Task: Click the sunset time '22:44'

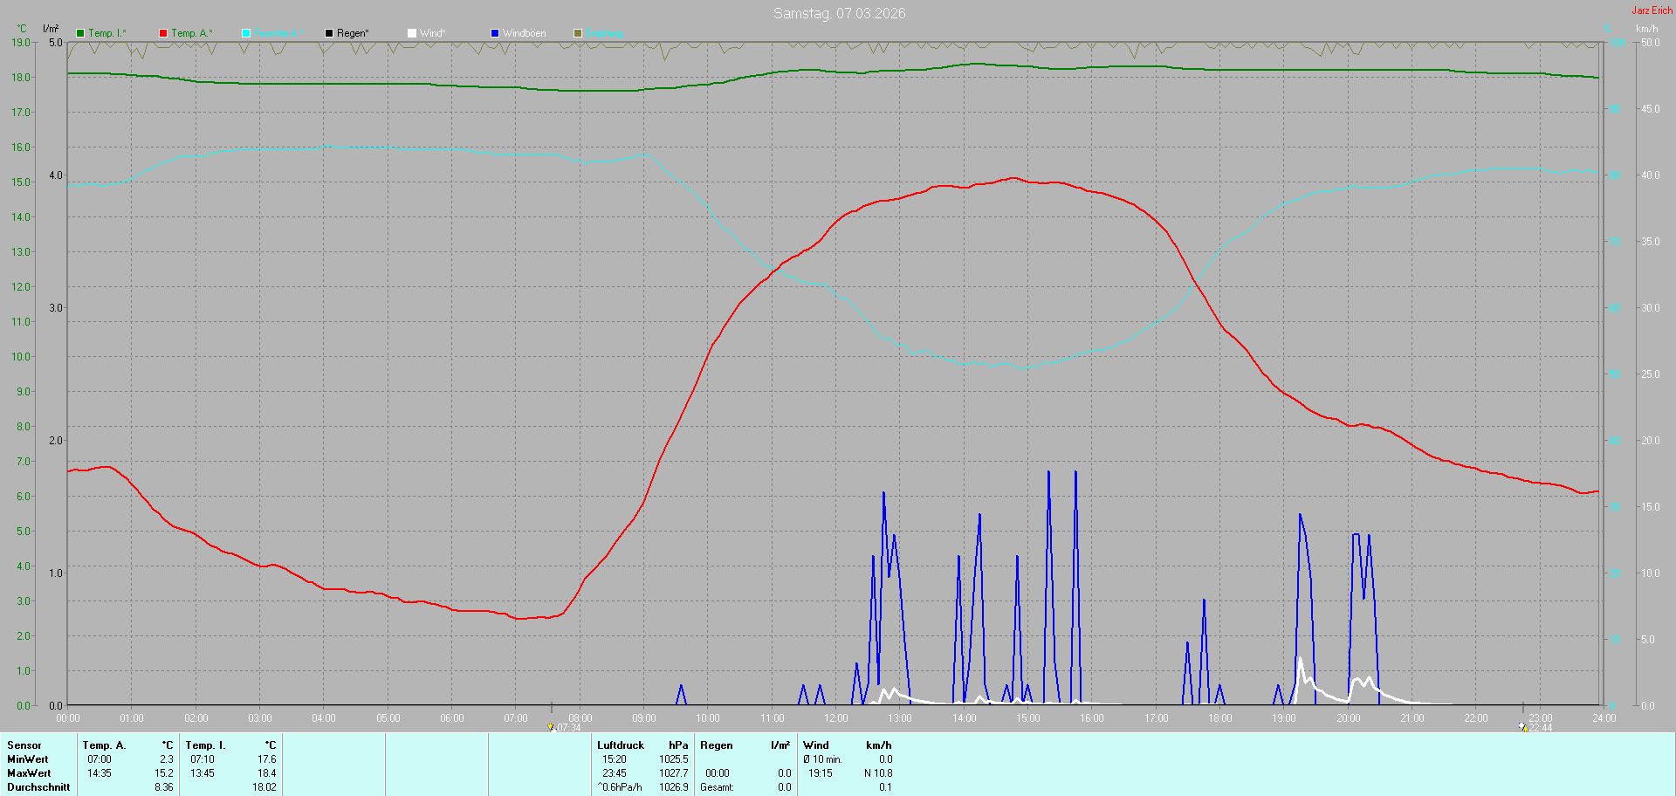Action: point(1541,728)
